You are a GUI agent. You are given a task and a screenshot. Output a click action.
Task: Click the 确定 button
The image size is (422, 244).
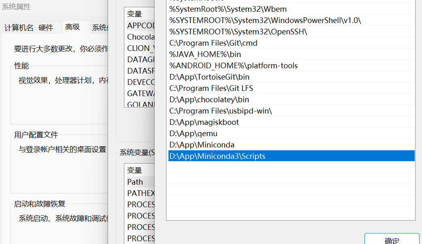pyautogui.click(x=392, y=240)
